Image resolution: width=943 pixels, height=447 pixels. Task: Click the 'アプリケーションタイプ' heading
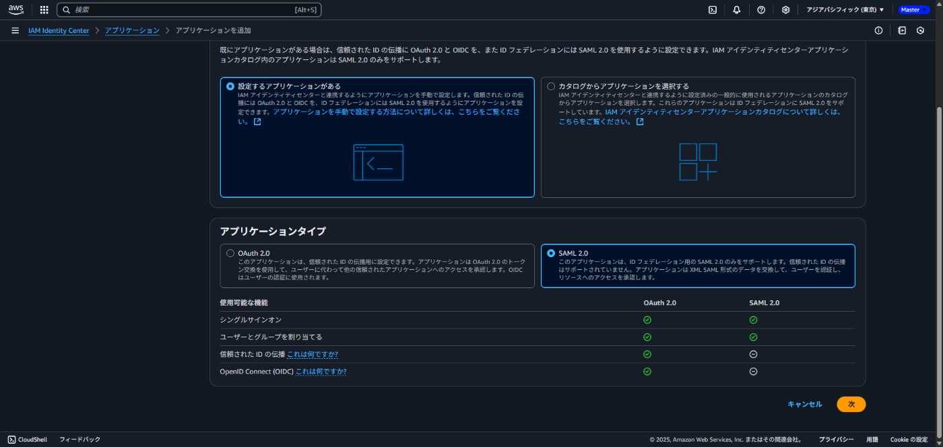click(x=273, y=231)
